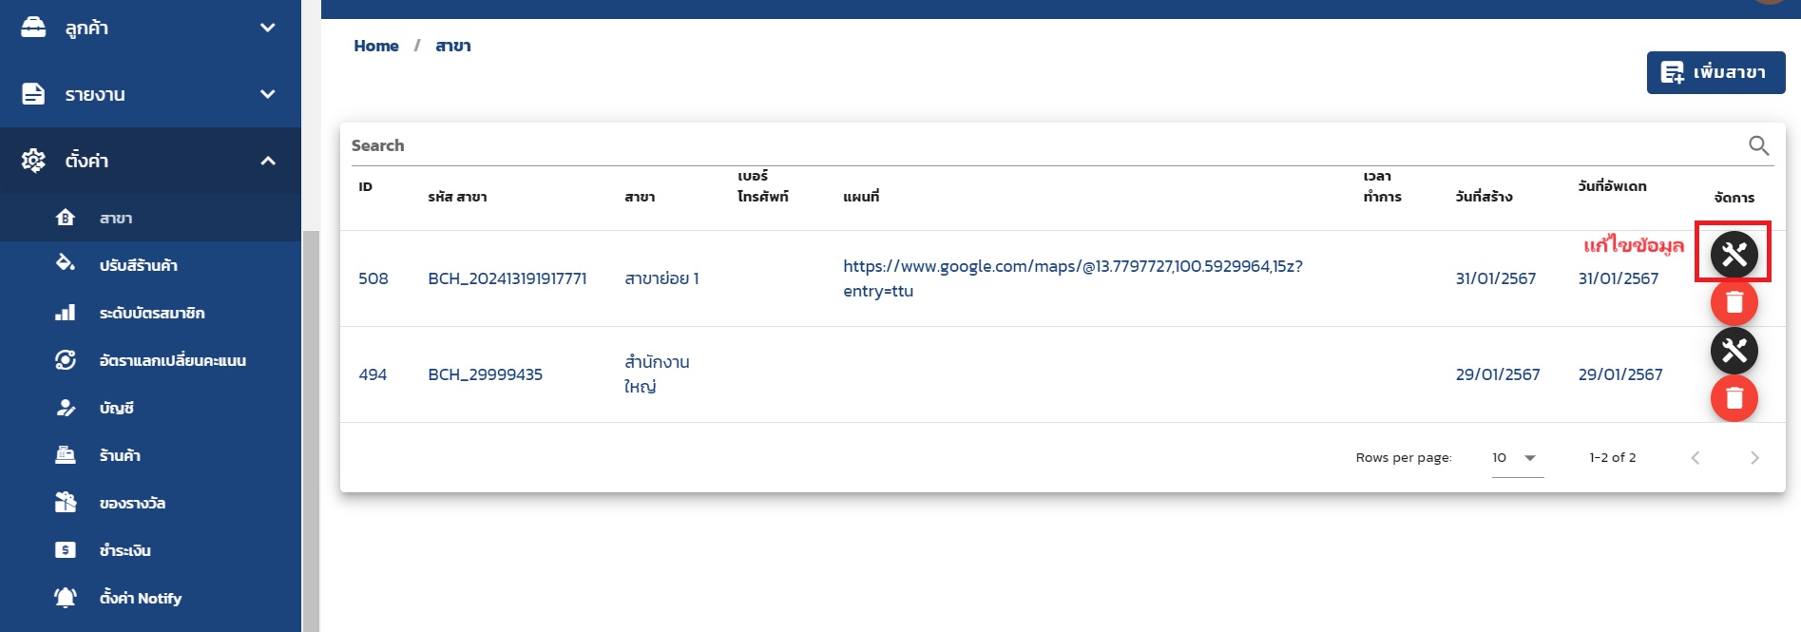The image size is (1801, 632).
Task: Click the ลูกค้า briefcase icon
Action: pyautogui.click(x=33, y=28)
